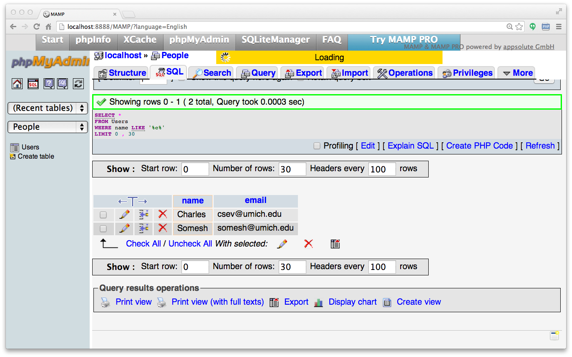Image resolution: width=572 pixels, height=357 pixels.
Task: Click Create table in the sidebar
Action: click(36, 157)
